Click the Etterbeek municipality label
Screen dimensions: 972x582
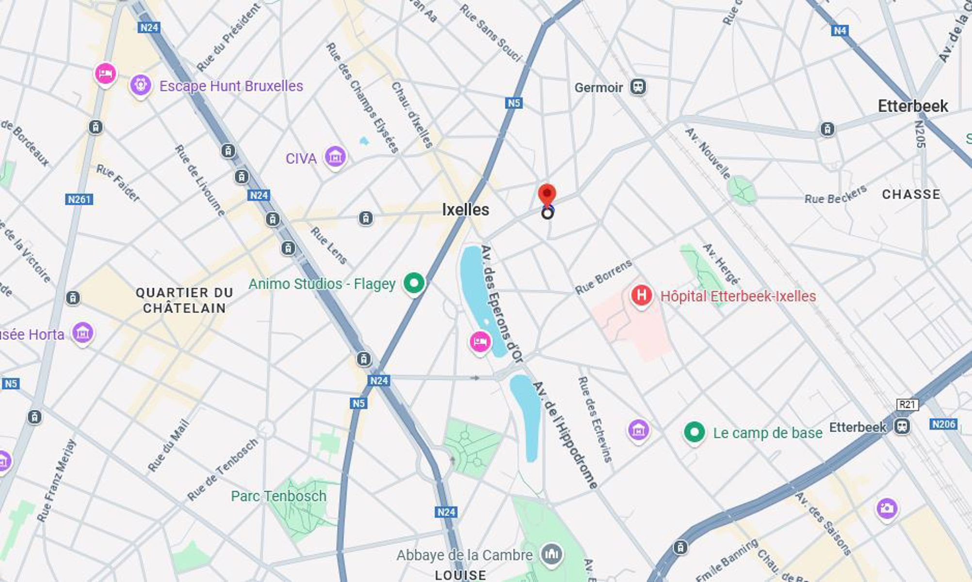point(913,106)
